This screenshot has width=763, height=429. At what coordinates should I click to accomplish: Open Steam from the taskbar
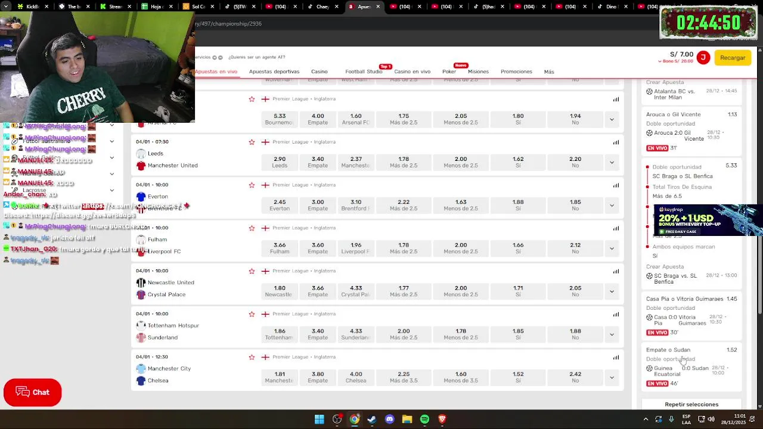click(372, 419)
